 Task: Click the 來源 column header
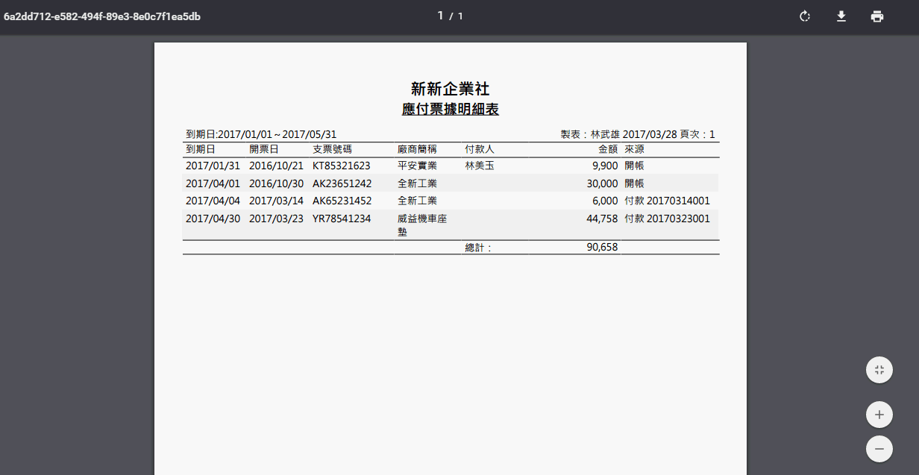(x=635, y=149)
